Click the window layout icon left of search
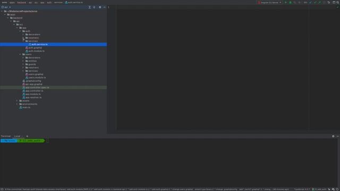 (334, 2)
